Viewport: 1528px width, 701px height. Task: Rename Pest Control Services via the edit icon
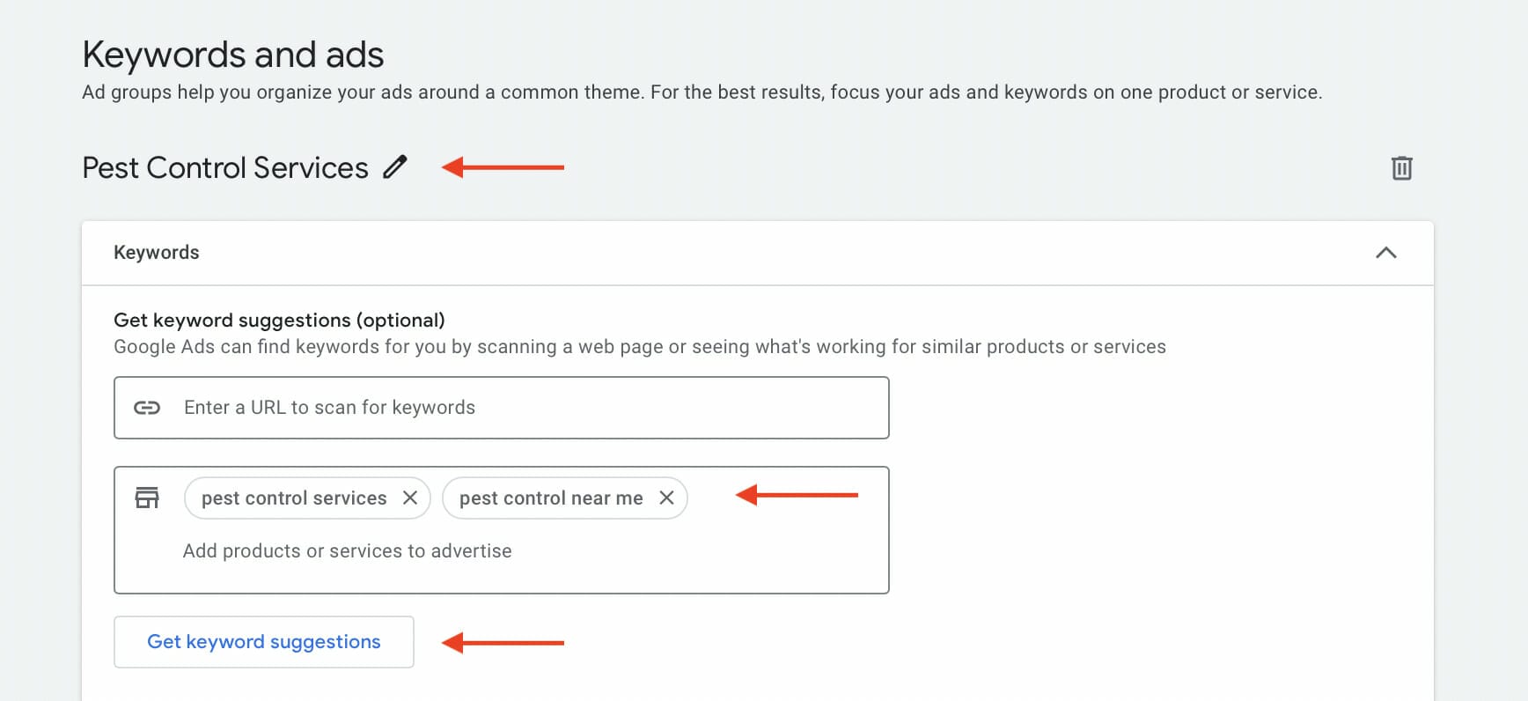pyautogui.click(x=394, y=166)
